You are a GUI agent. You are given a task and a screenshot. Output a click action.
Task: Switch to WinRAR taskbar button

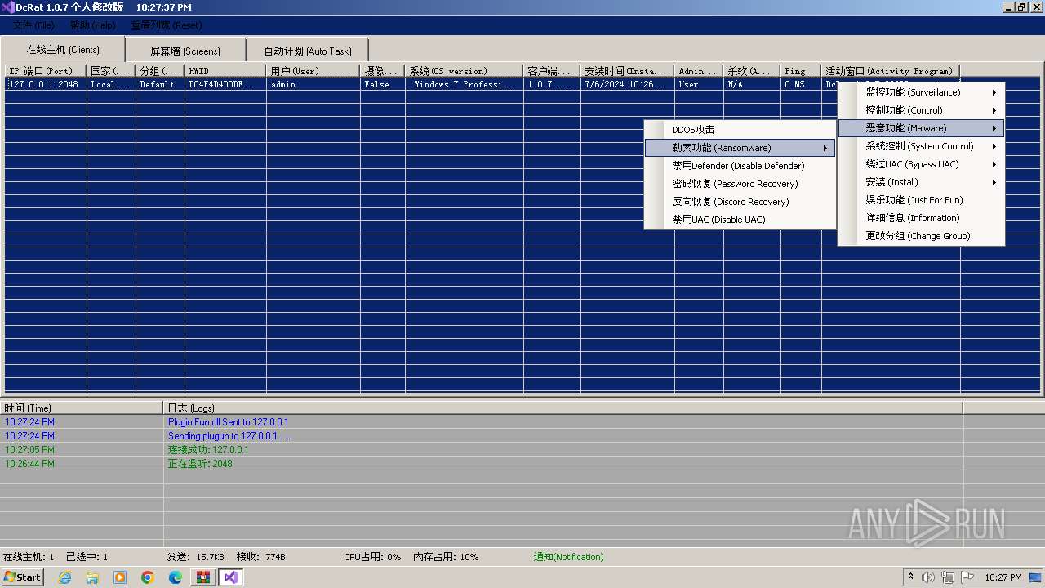pos(203,577)
